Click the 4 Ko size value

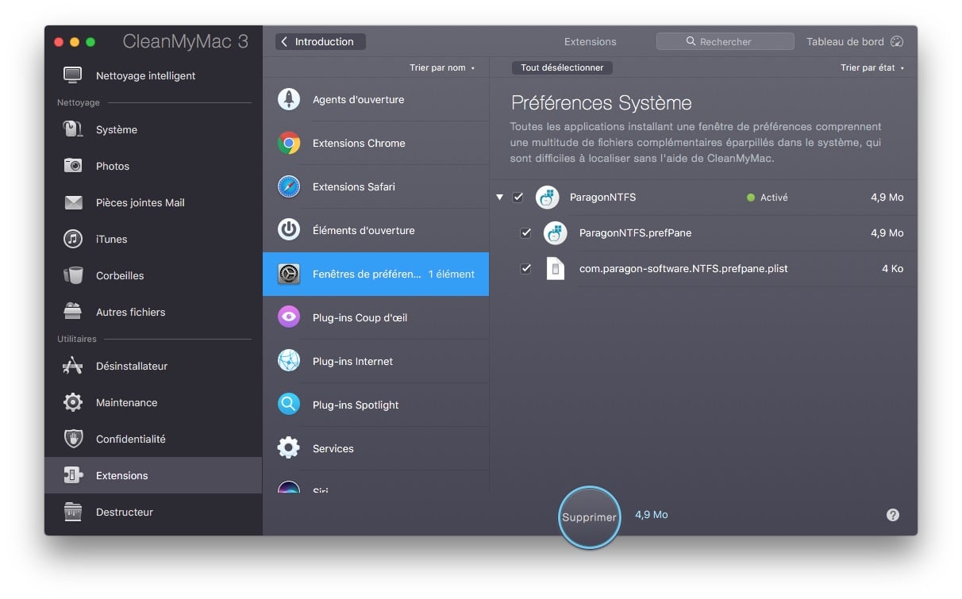(x=892, y=269)
